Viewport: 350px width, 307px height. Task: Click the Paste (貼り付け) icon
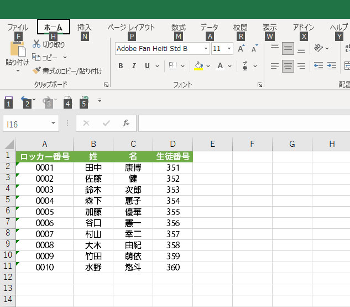[x=17, y=50]
